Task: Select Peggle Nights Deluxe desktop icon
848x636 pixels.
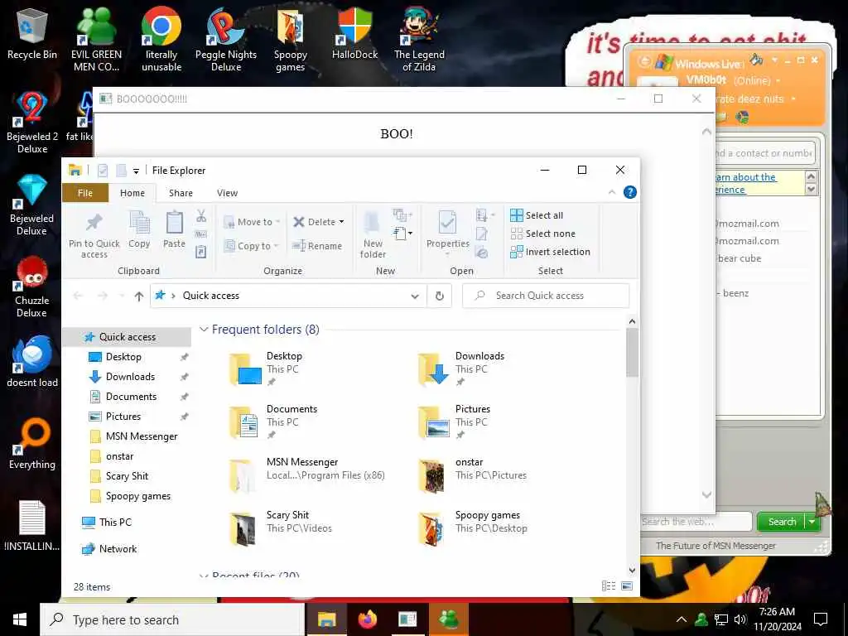Action: coord(226,40)
